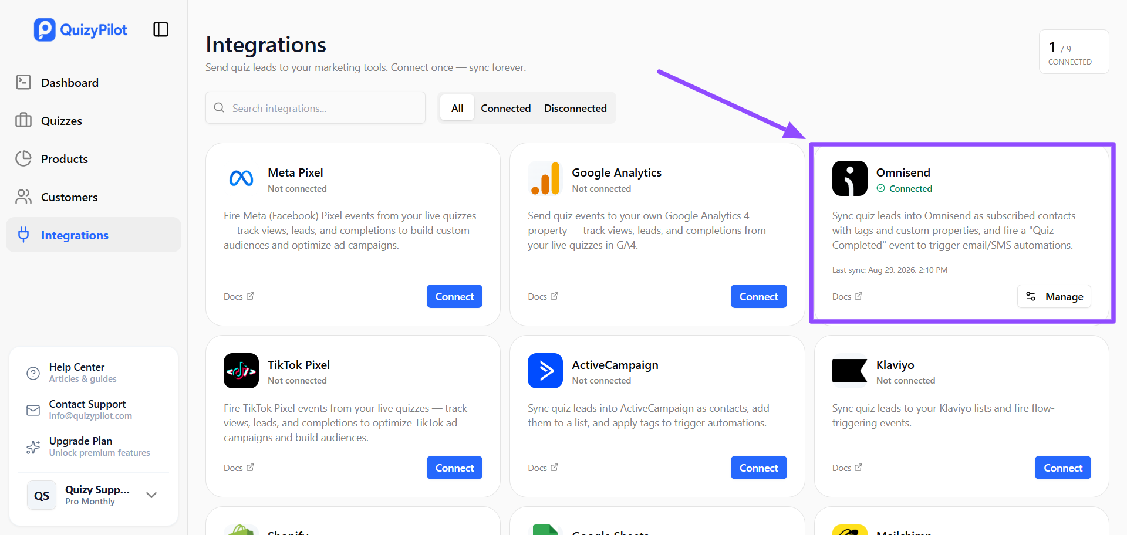This screenshot has height=535, width=1127.
Task: Select Integrations in the sidebar
Action: tap(93, 235)
